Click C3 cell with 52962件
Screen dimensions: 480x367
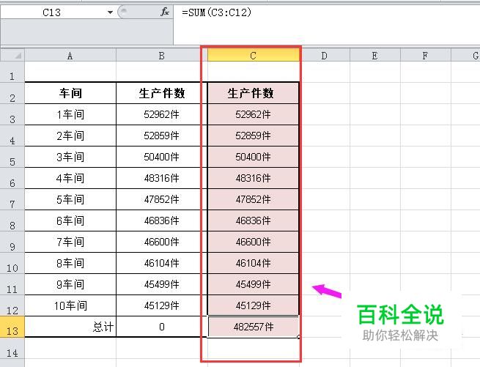[253, 114]
